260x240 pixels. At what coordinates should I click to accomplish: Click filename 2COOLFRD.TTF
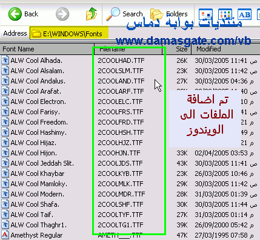121,122
